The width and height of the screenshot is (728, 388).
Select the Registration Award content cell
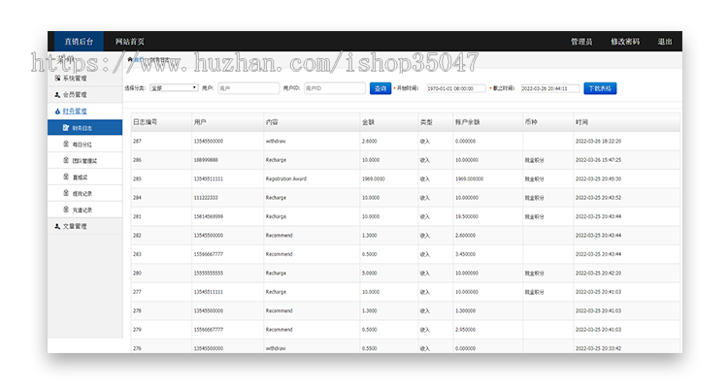286,178
